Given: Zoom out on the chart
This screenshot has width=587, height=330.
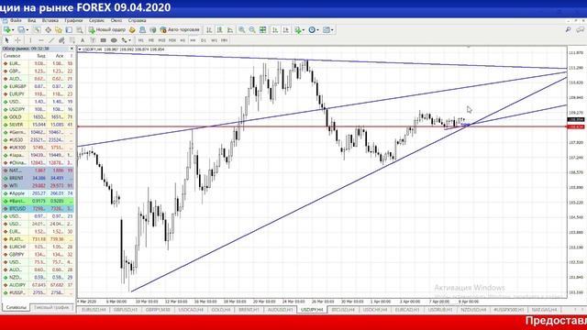Looking at the screenshot, I should click(252, 29).
